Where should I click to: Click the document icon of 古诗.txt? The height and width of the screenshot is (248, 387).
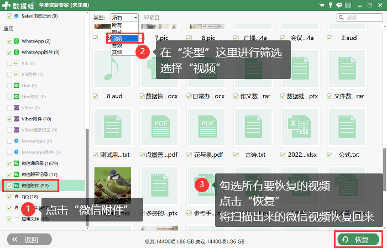pyautogui.click(x=253, y=126)
